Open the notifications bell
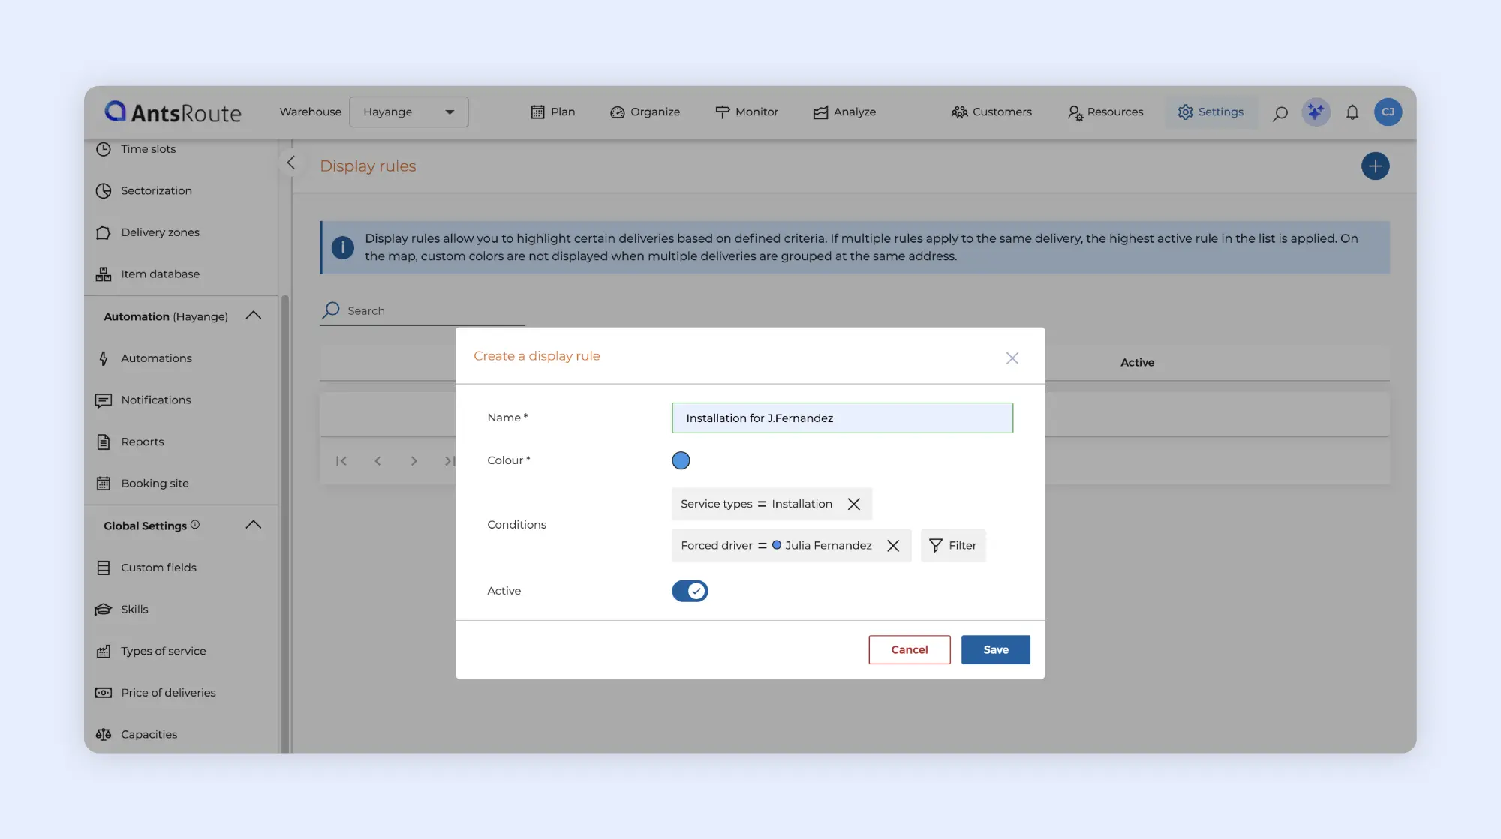 click(x=1352, y=112)
